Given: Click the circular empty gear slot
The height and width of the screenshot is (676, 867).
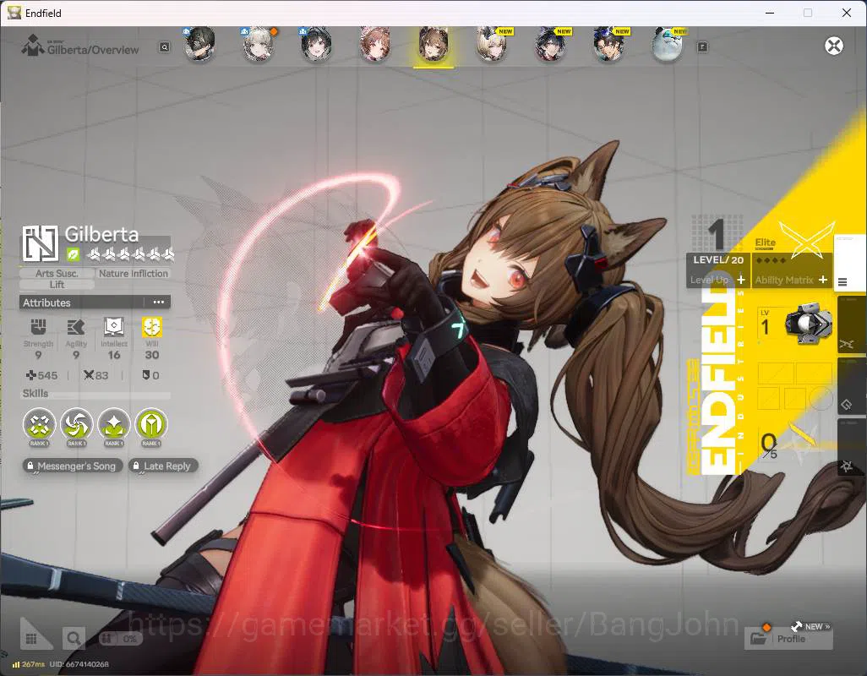Looking at the screenshot, I should click(x=821, y=398).
